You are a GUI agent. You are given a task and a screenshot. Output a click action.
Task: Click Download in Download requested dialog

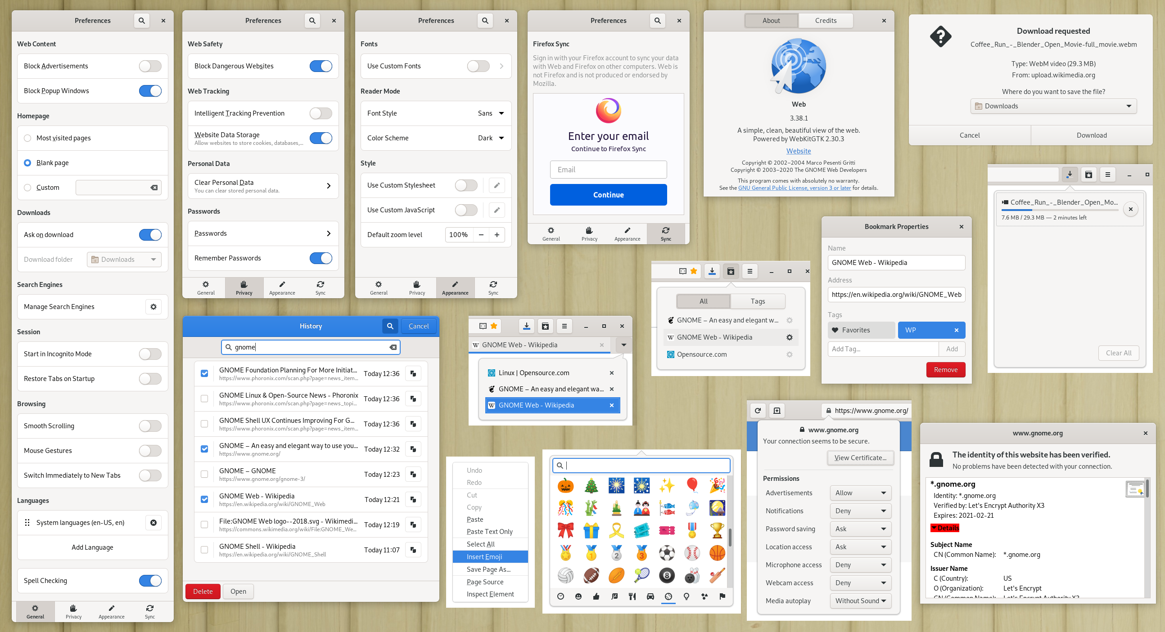coord(1091,135)
